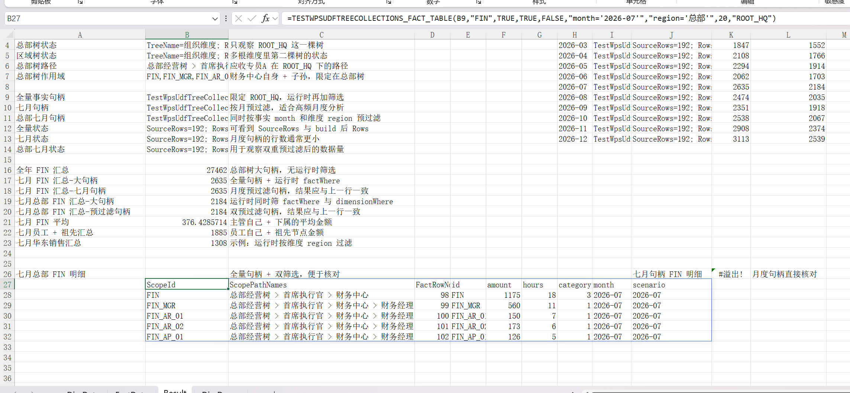The width and height of the screenshot is (850, 393).
Task: Click the cell with value 3113
Action: coord(731,139)
